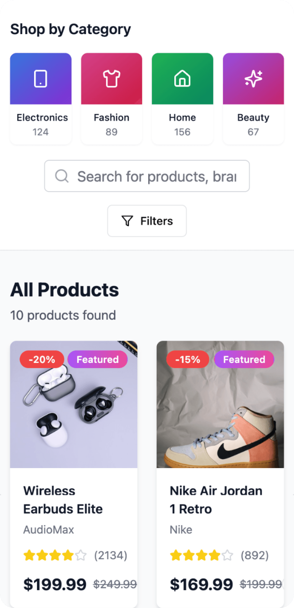
Task: Click the funnel filter icon
Action: [x=127, y=221]
